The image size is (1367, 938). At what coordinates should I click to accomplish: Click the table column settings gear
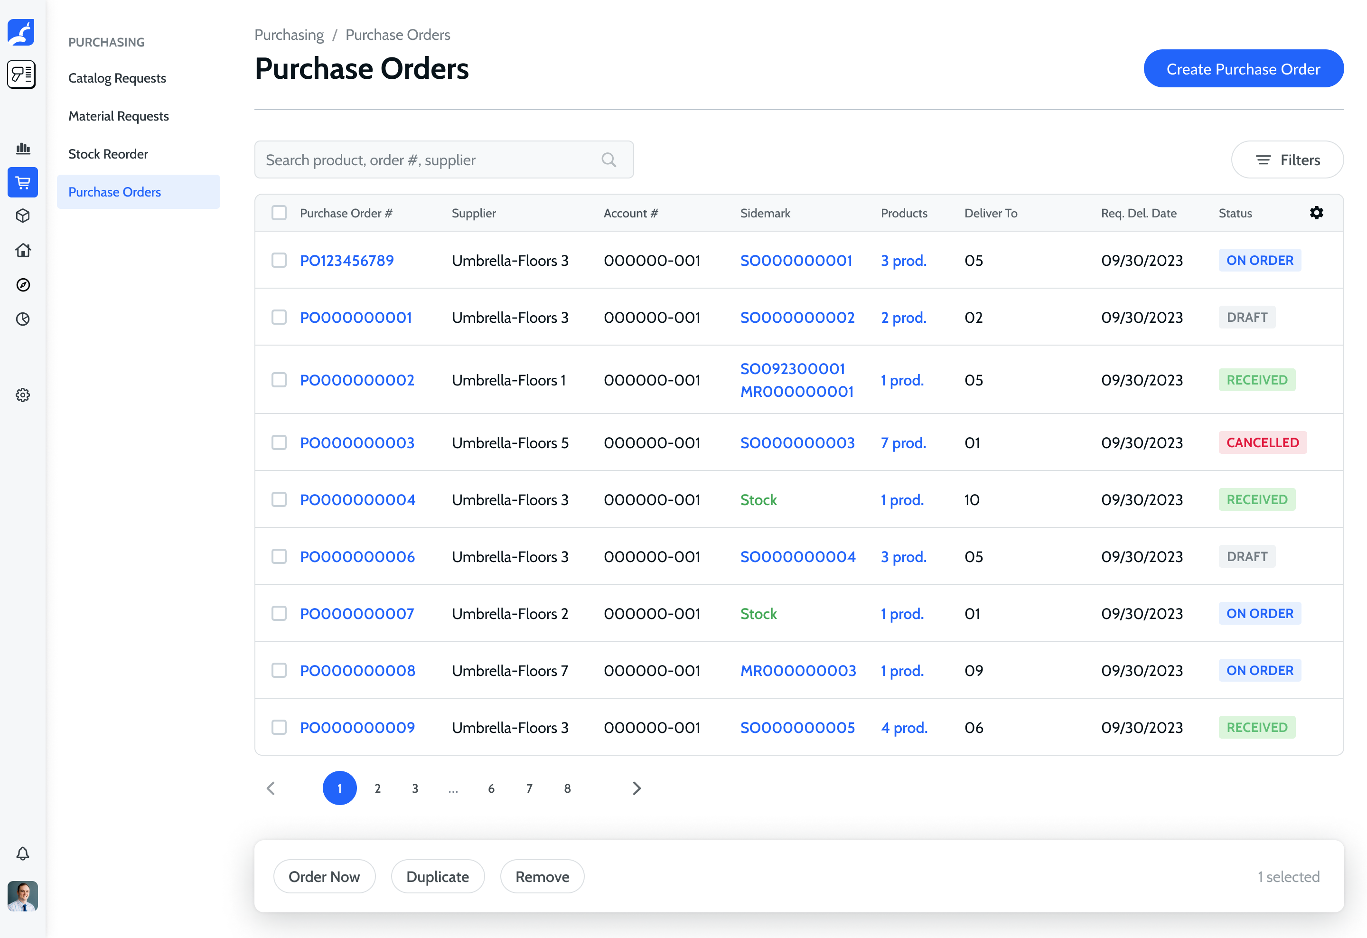(1316, 213)
